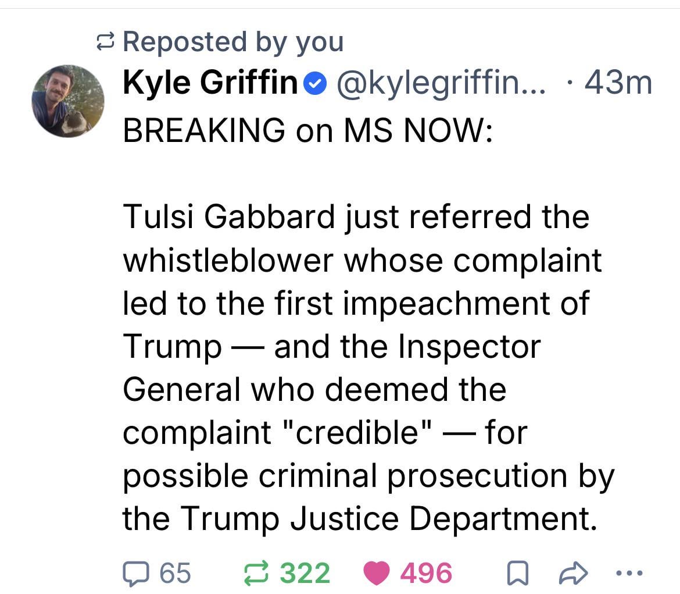Screen dimensions: 680x594
Task: Click the small repost icon above the post
Action: [105, 42]
